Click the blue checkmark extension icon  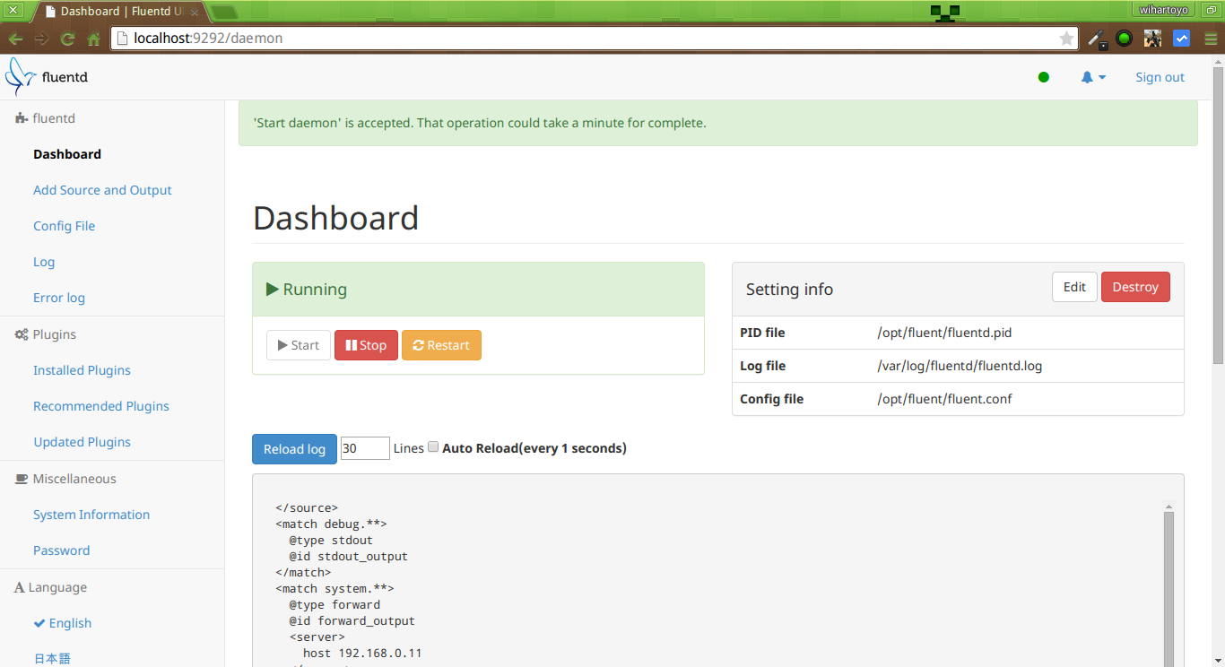click(1181, 39)
